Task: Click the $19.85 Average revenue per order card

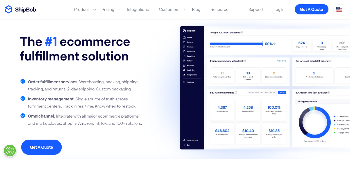Action: click(274, 133)
